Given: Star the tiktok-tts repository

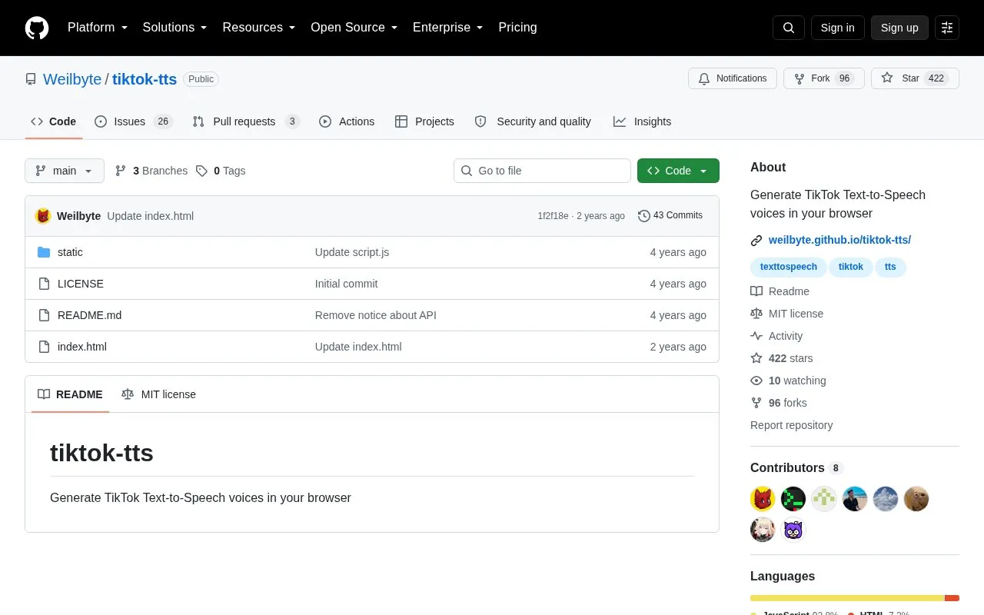Looking at the screenshot, I should point(915,78).
